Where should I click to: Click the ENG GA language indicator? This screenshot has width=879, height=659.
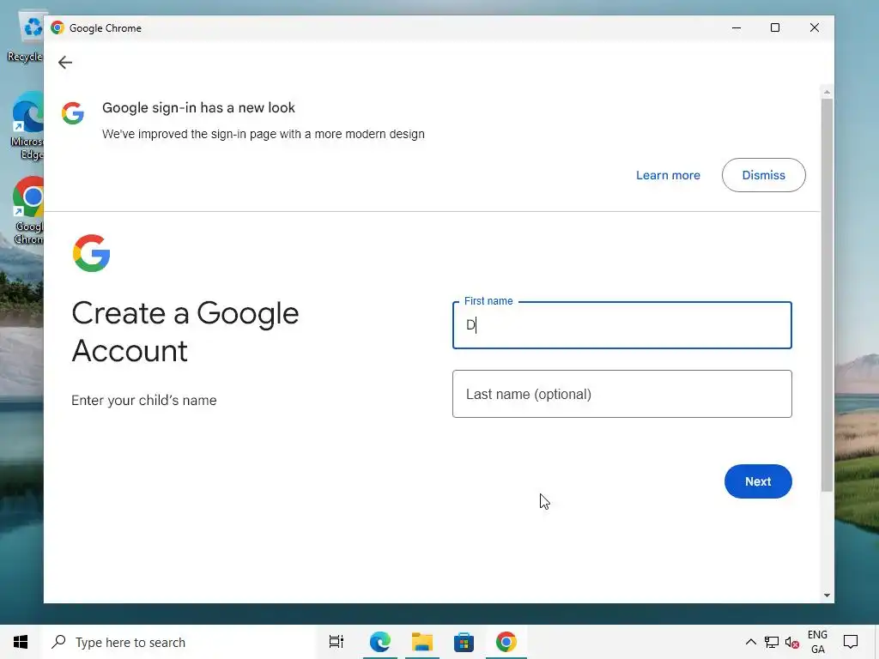click(817, 642)
